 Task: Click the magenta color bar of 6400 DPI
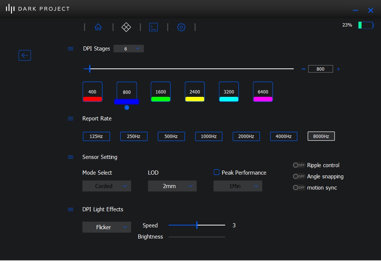click(x=263, y=99)
